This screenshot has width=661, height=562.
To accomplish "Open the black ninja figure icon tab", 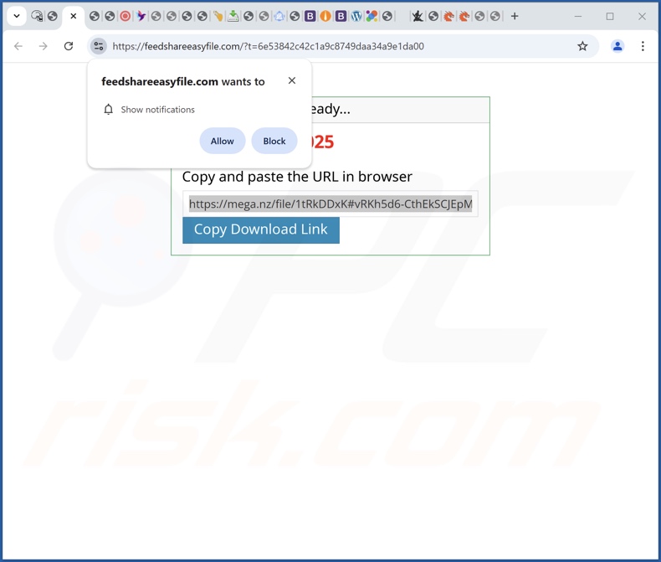I will (x=418, y=16).
